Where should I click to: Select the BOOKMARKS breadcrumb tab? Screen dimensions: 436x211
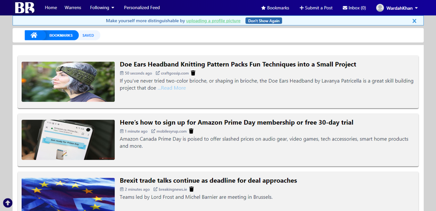click(x=61, y=35)
